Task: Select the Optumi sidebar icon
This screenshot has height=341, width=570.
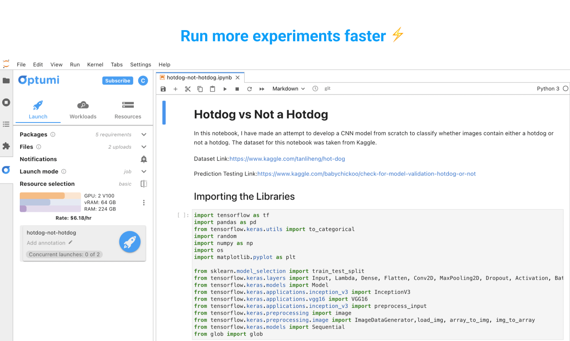Action: point(6,170)
